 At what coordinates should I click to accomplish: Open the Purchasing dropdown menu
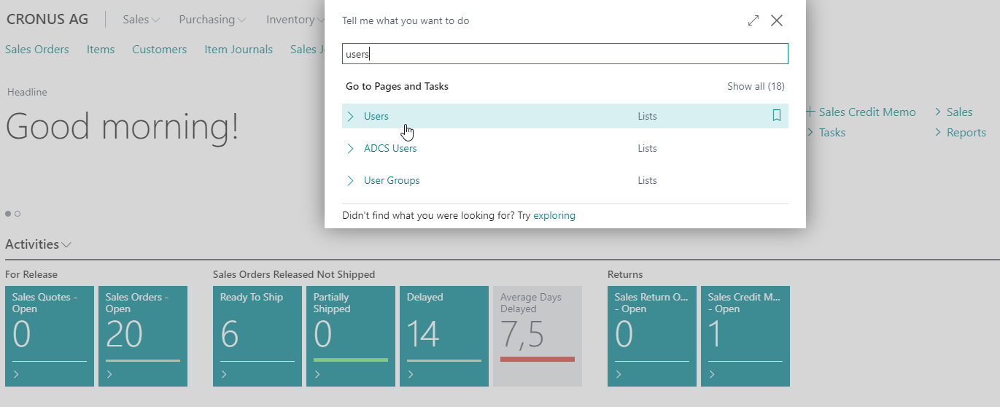point(212,20)
